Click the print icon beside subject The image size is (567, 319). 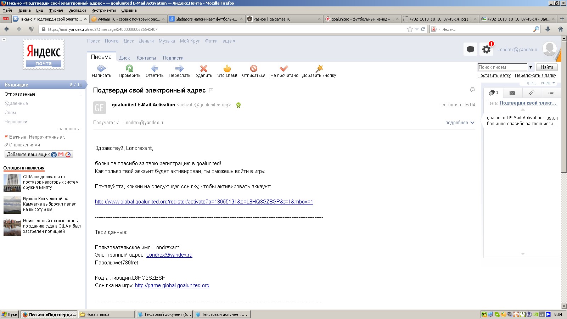pos(472,90)
